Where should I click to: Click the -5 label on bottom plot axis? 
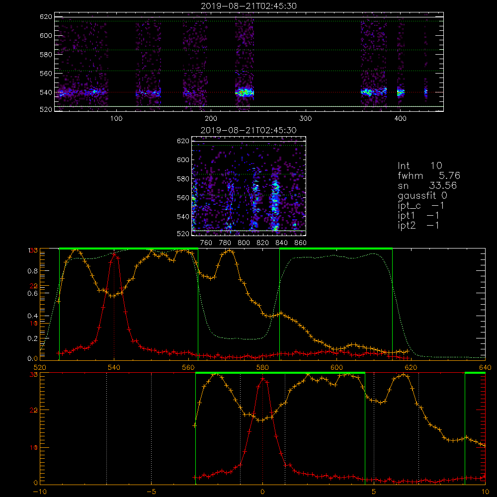pos(152,492)
